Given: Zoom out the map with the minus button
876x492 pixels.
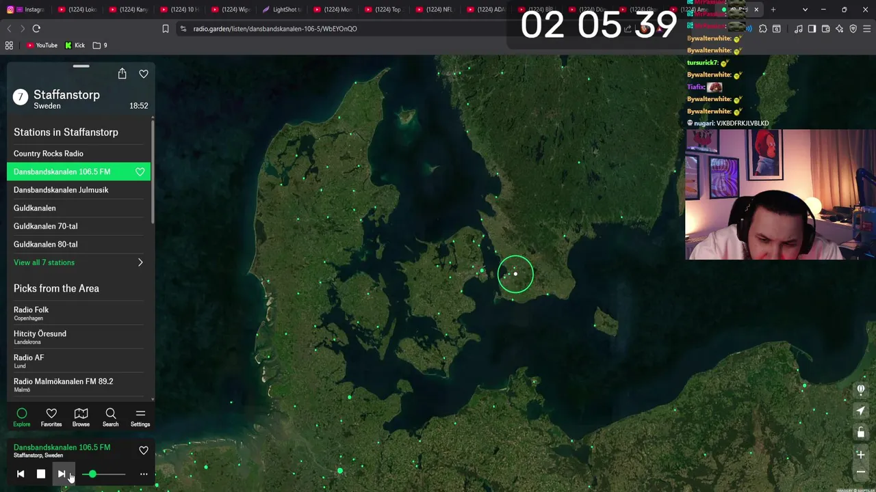Looking at the screenshot, I should [x=861, y=471].
